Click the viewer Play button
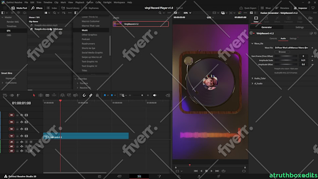 coord(211,171)
